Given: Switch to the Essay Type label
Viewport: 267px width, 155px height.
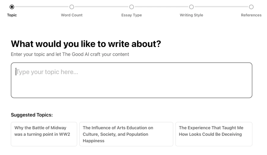Looking at the screenshot, I should click(x=131, y=15).
